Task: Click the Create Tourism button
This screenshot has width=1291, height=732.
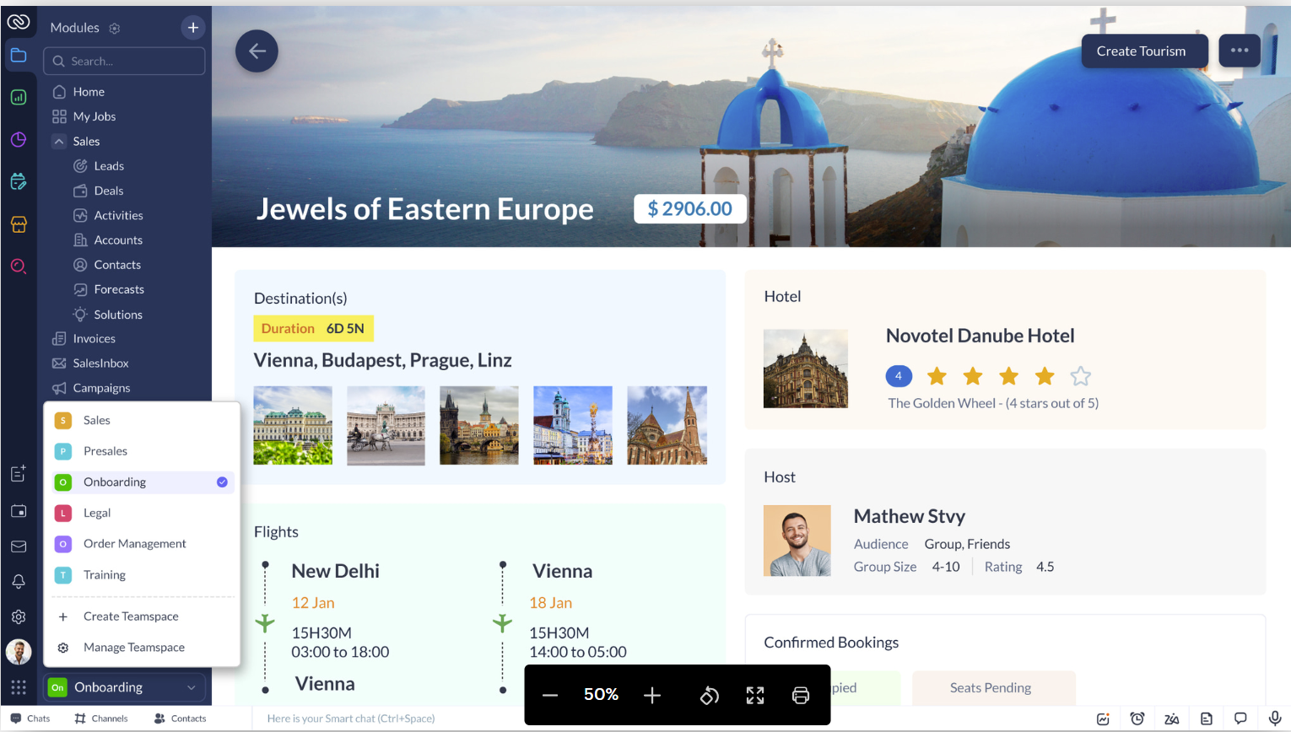Action: point(1141,51)
